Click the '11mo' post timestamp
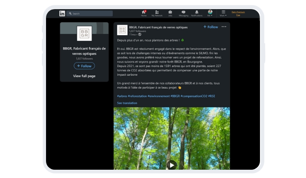The image size is (306, 178). 132,34
